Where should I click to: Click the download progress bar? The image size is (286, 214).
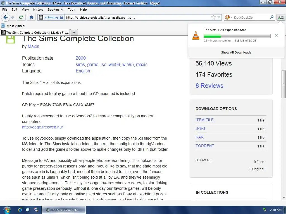point(237,36)
